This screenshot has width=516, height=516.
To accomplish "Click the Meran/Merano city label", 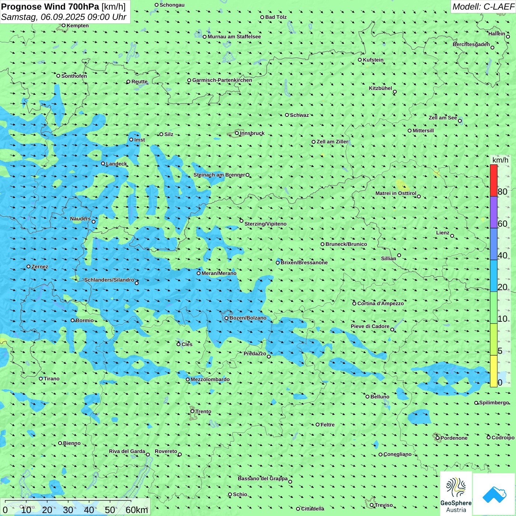I will click(x=219, y=273).
